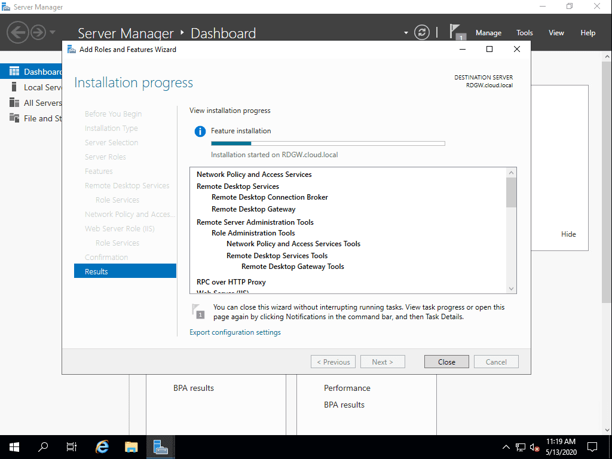The image size is (612, 459).
Task: Open the Tools menu
Action: click(x=524, y=33)
